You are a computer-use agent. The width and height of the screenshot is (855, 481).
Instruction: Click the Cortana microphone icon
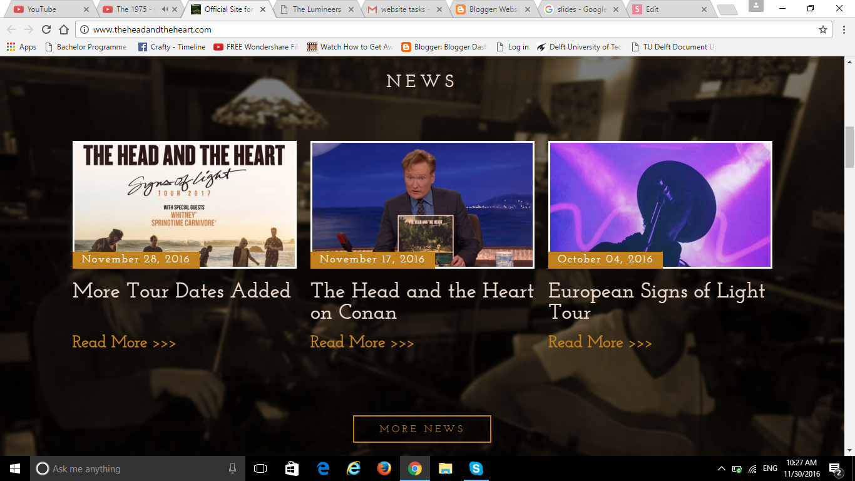(x=233, y=468)
